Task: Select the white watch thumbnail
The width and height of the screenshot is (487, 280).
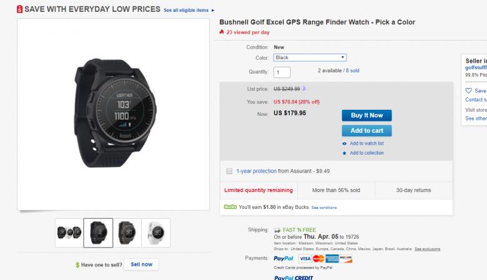Action: 155,233
